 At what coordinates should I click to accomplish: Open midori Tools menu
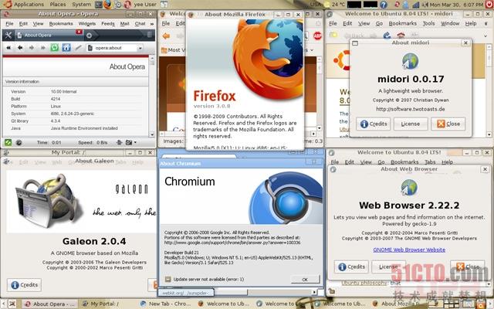[428, 24]
